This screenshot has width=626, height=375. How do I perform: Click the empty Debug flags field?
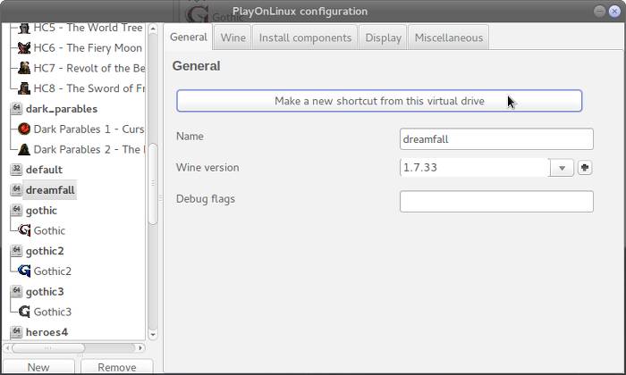[x=496, y=202]
